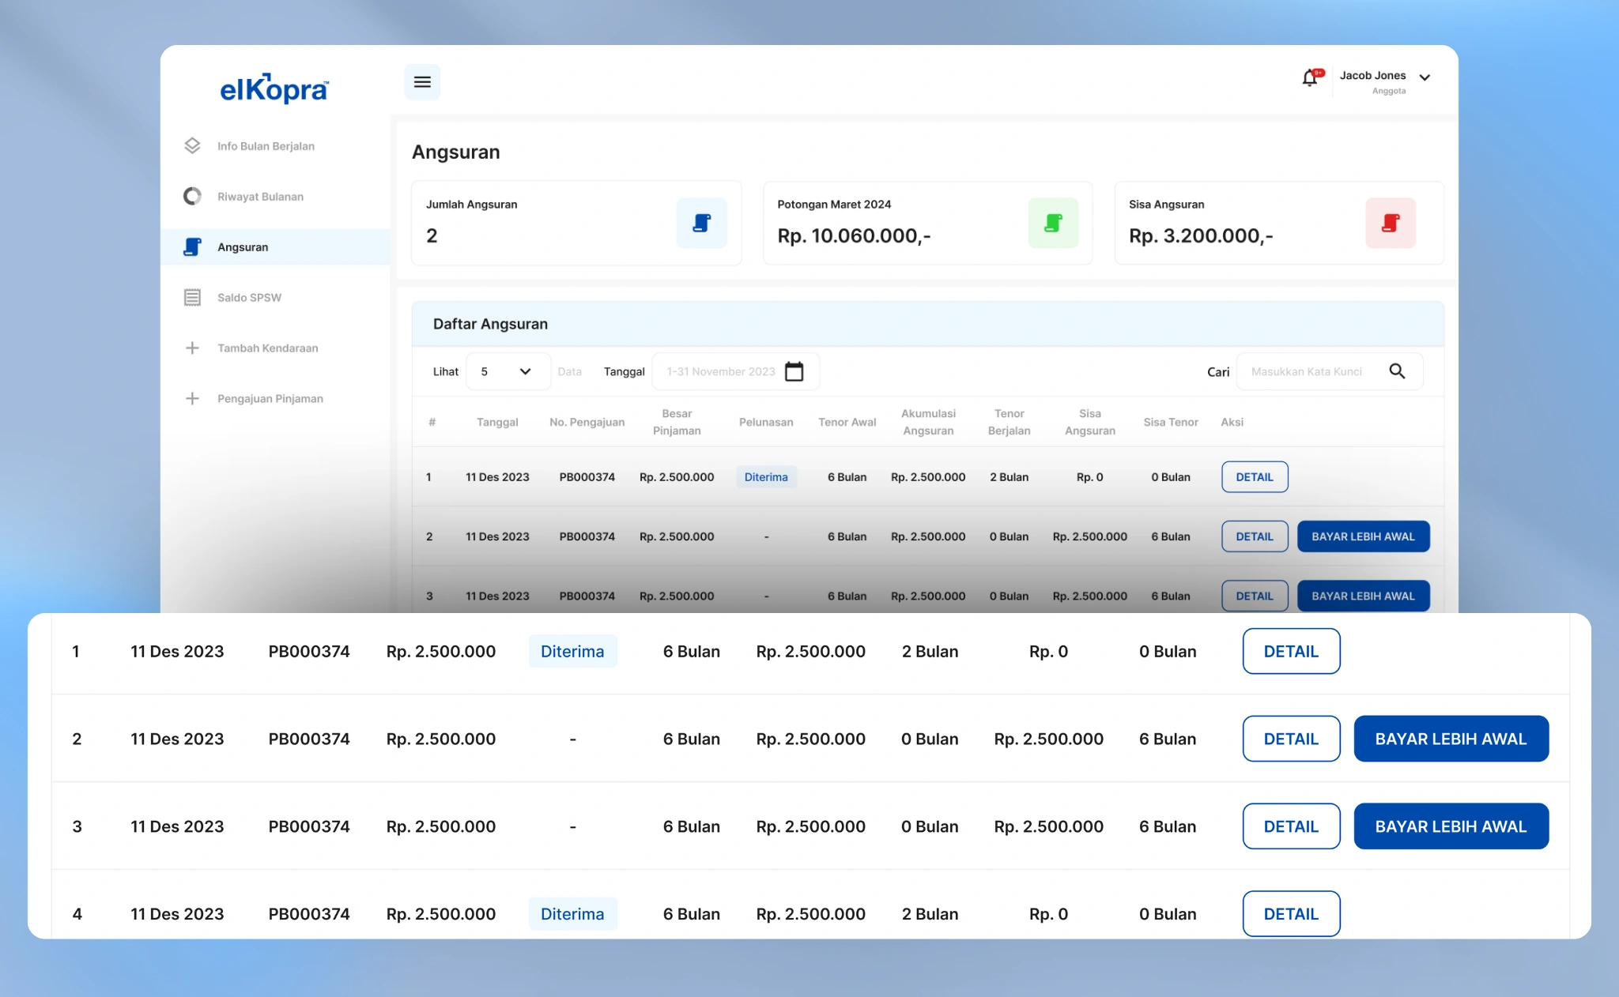Open the hamburger menu toggle
Screen dimensions: 1619x997
click(x=422, y=82)
